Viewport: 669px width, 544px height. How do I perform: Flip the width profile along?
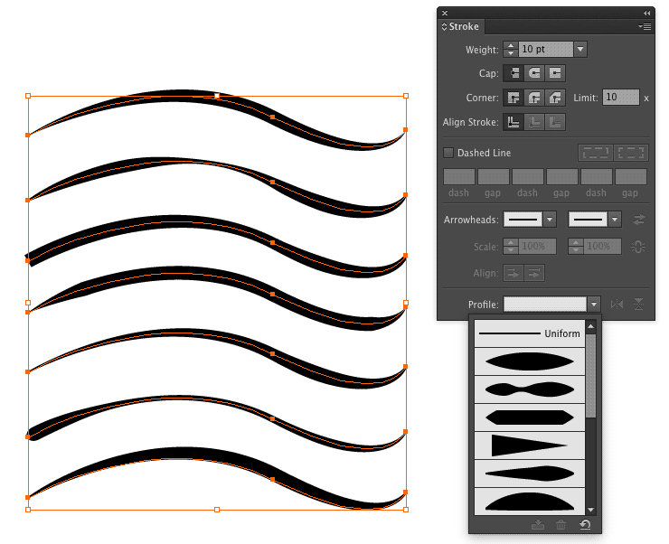(x=617, y=304)
